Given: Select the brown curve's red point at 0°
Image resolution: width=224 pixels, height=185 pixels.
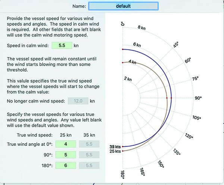Looking at the screenshot, I should [123, 62].
